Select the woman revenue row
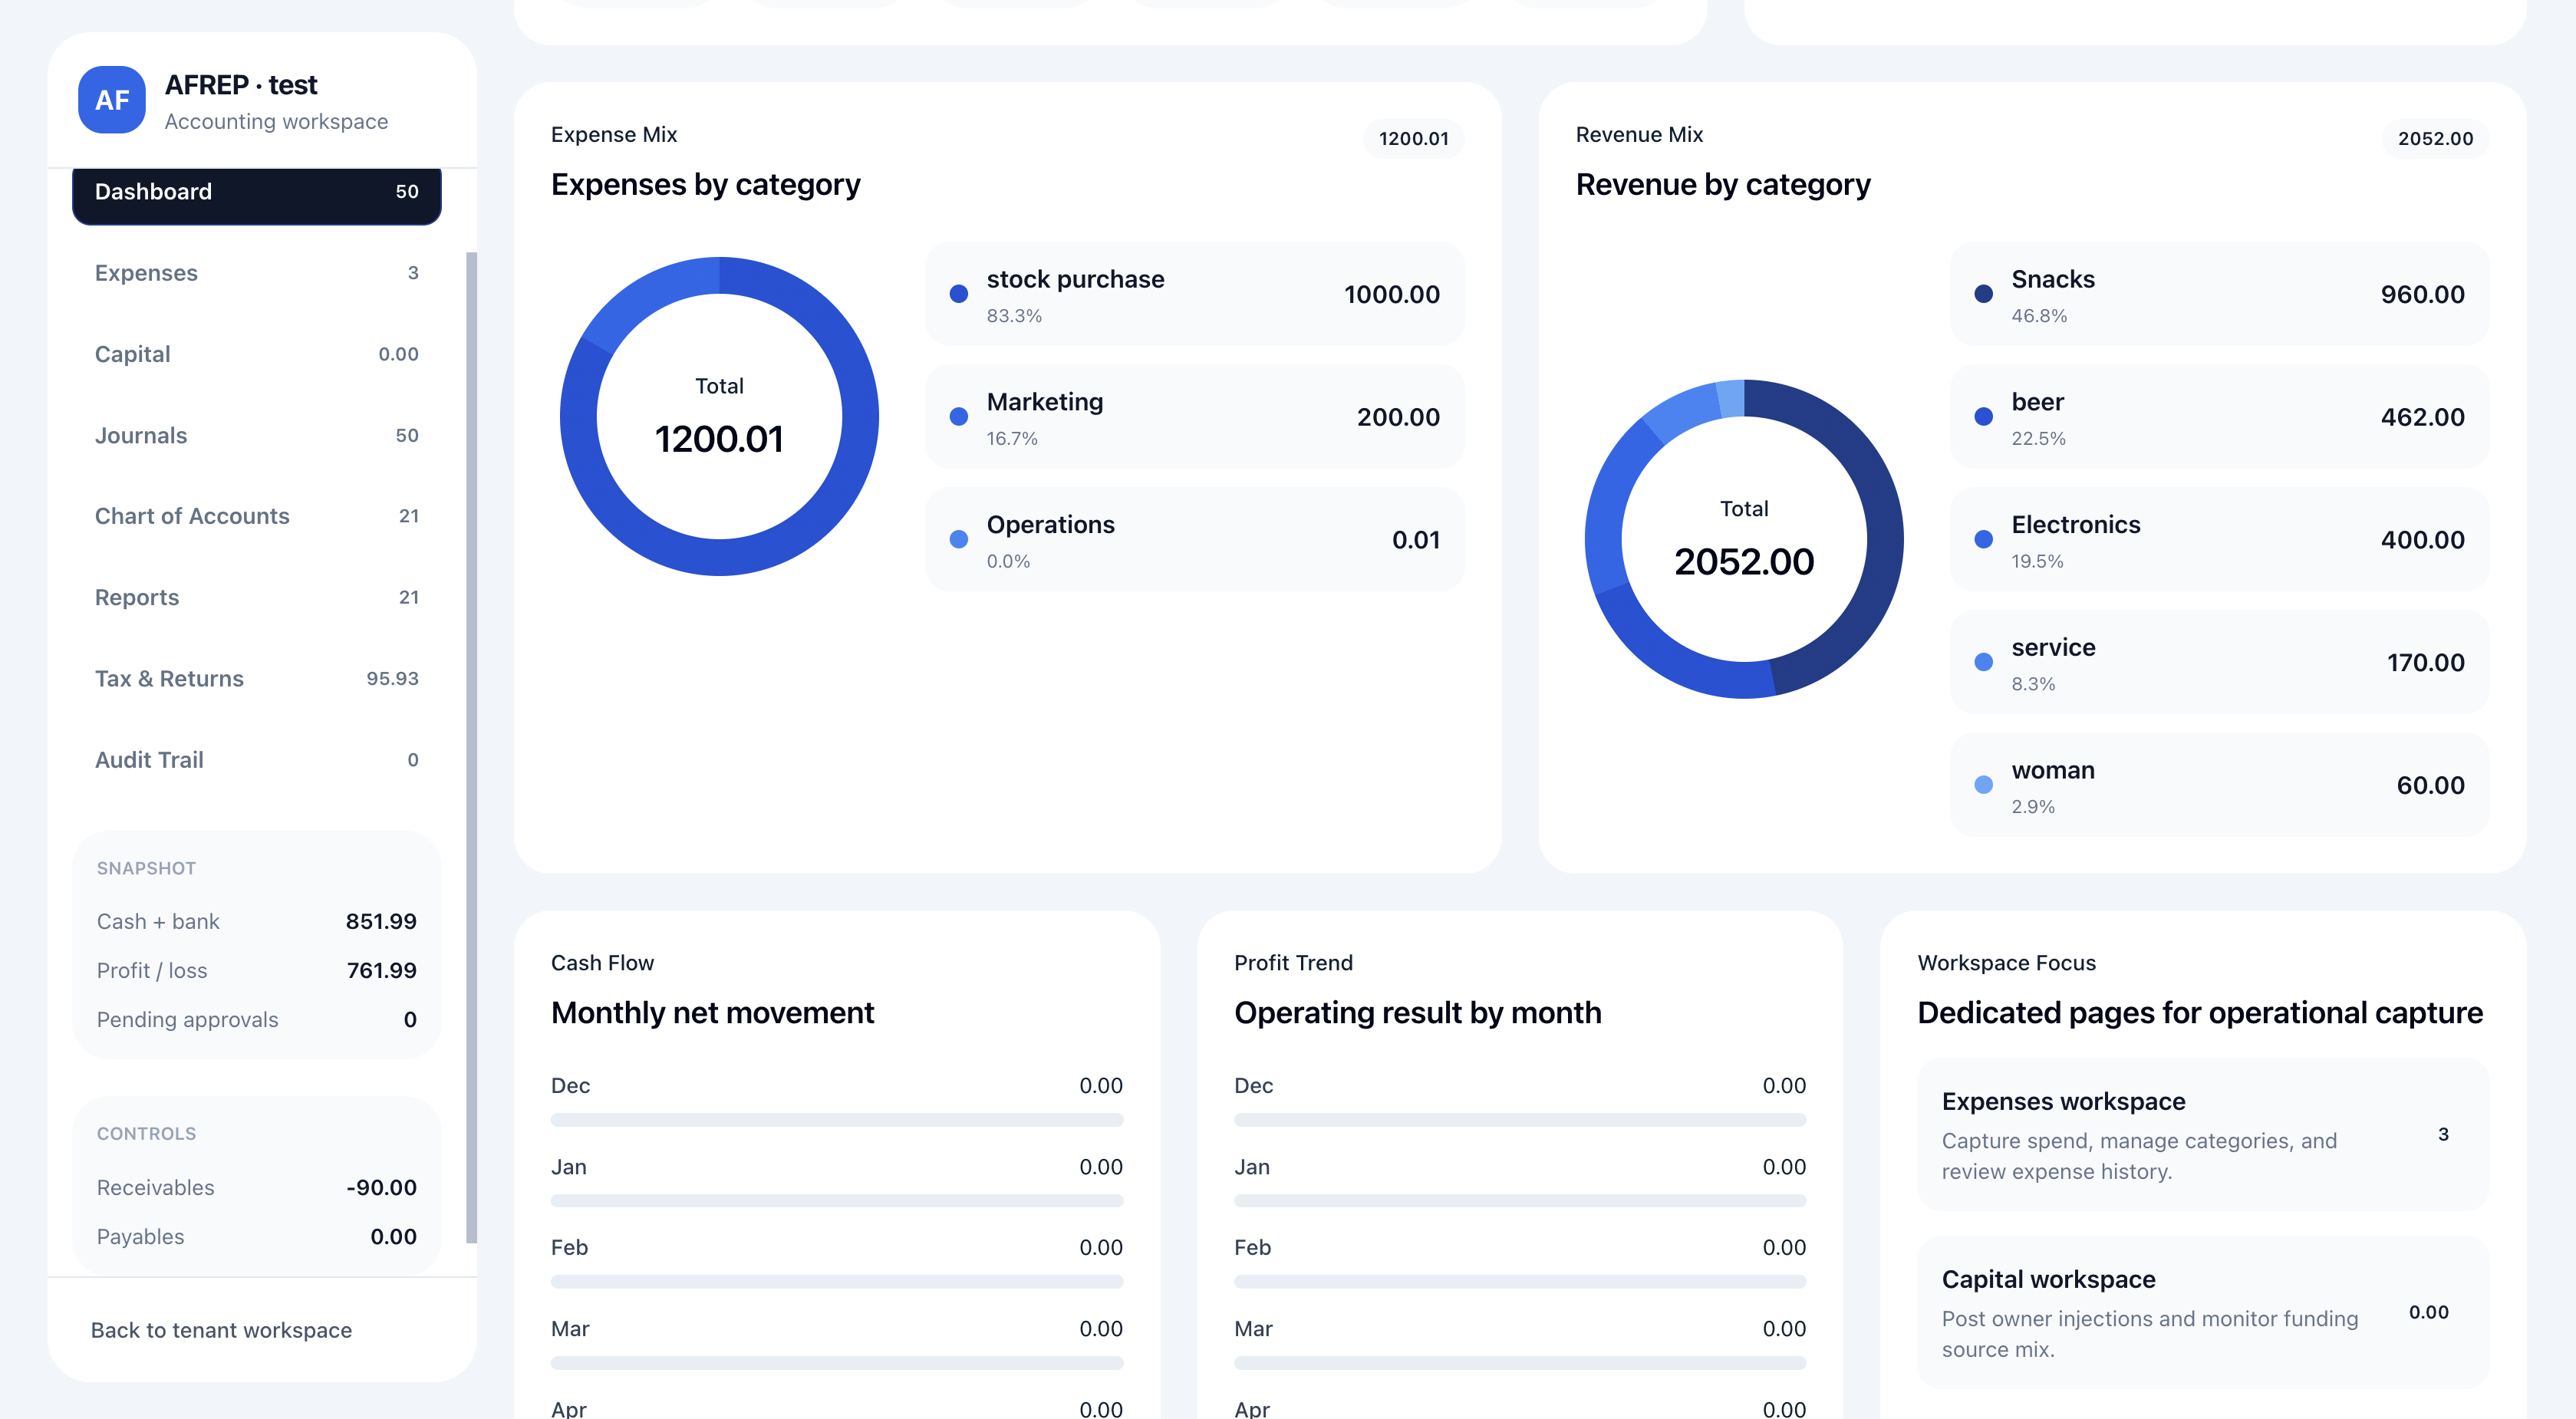This screenshot has width=2576, height=1419. pos(2219,785)
